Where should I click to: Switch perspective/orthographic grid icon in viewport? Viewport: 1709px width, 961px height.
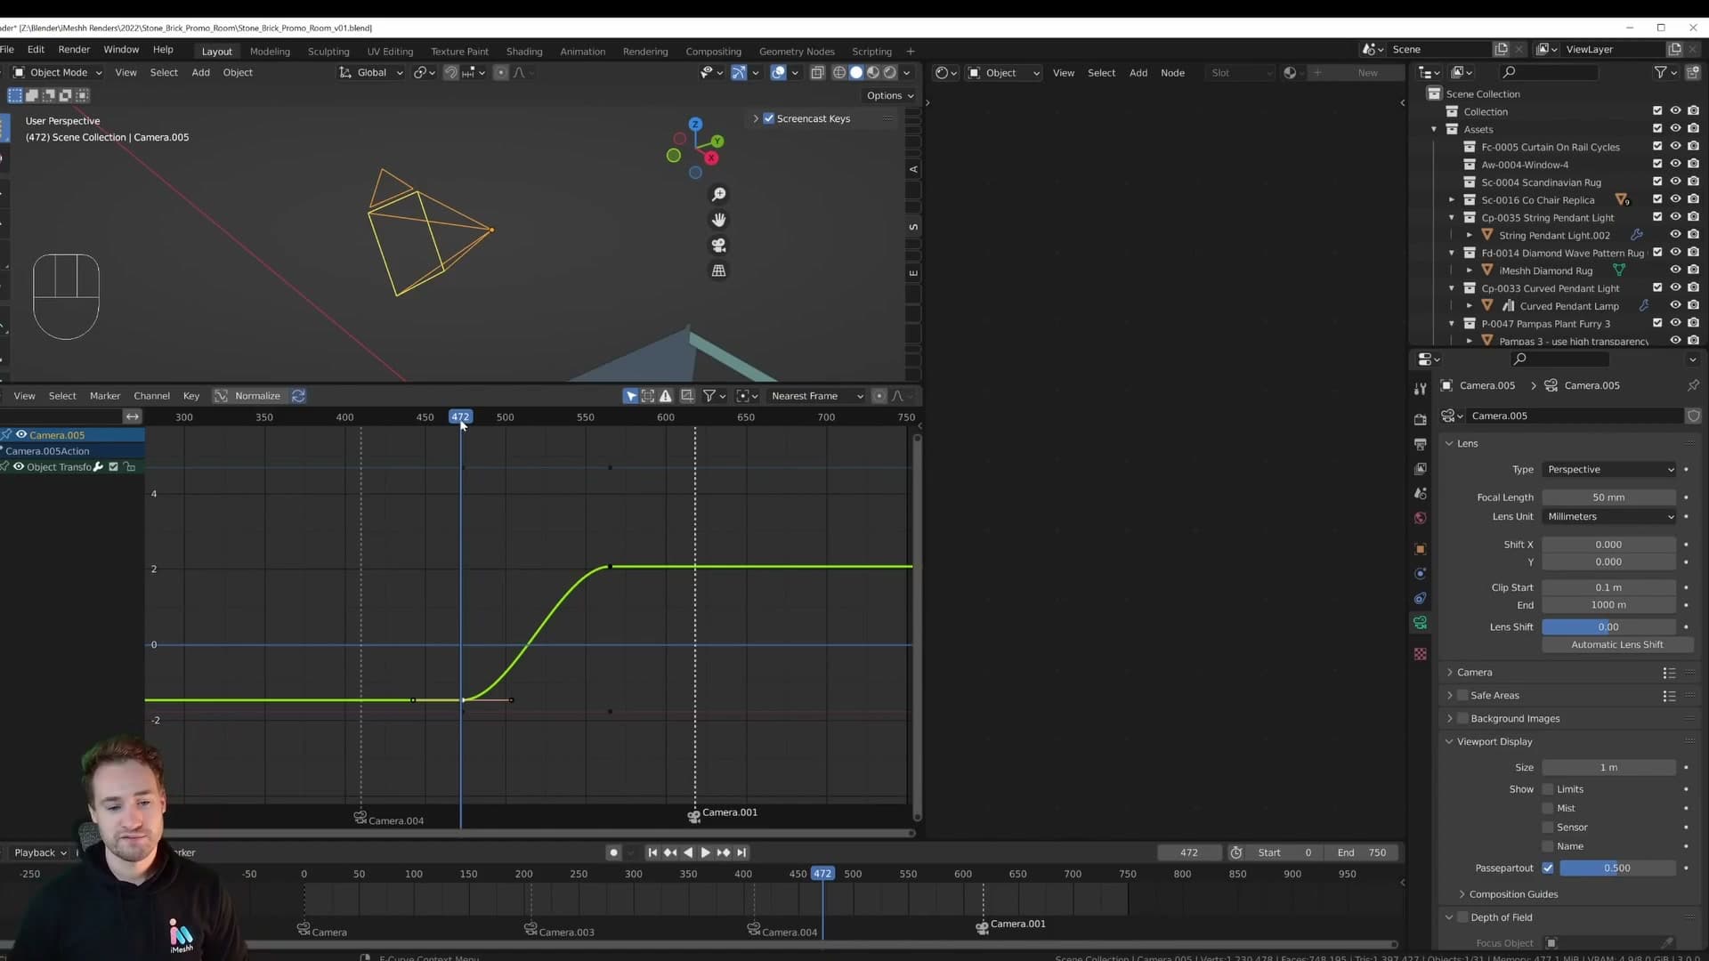[718, 271]
